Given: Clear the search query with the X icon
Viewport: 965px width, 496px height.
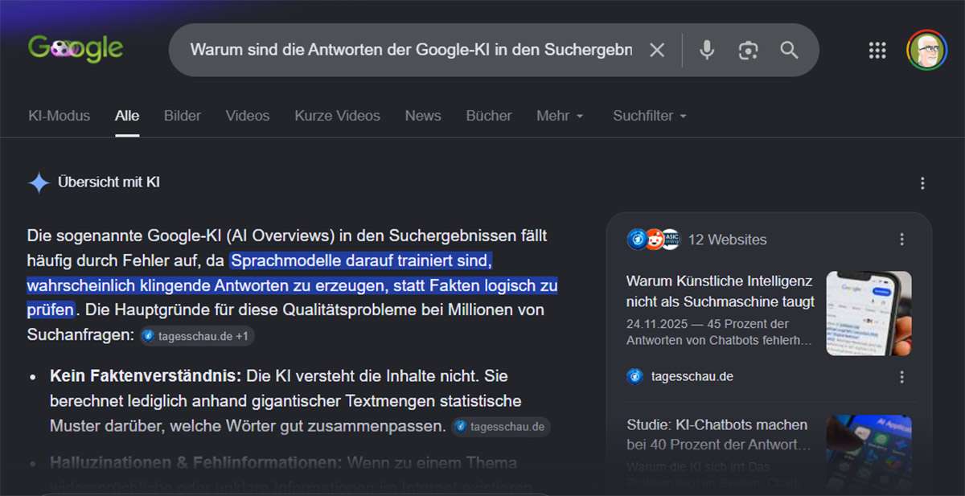Looking at the screenshot, I should click(x=657, y=50).
